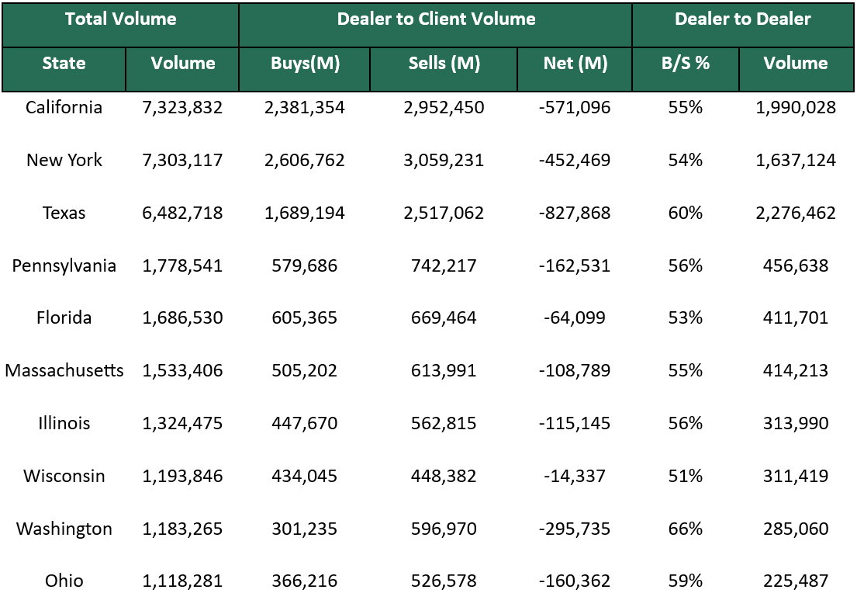The width and height of the screenshot is (857, 607).
Task: Click the Total Volume header cell
Action: coord(120,20)
